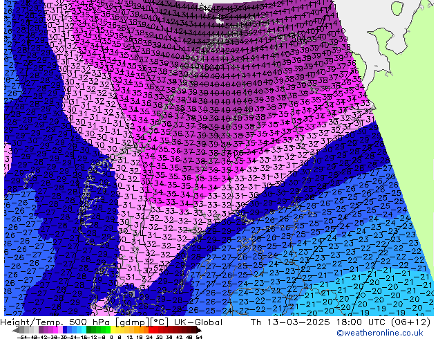Viewport: 438px width, 339px height.
Task: Click the cyan -18 legend swatch
Action: click(x=84, y=330)
